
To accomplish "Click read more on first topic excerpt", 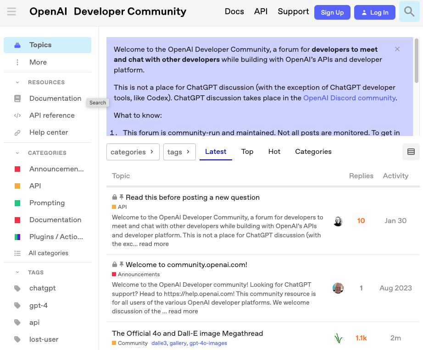I will click(154, 244).
